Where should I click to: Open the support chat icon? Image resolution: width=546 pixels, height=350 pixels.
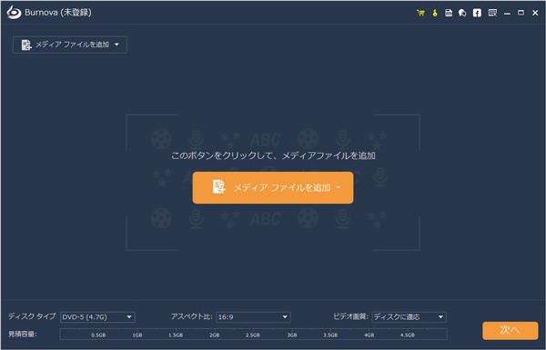coord(462,14)
